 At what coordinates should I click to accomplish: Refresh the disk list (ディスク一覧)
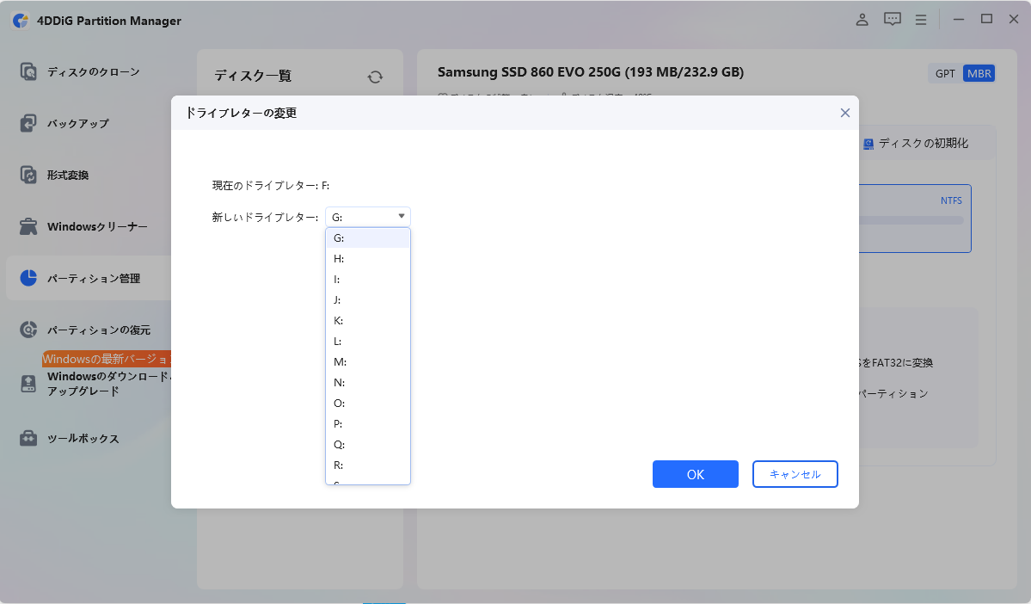376,77
